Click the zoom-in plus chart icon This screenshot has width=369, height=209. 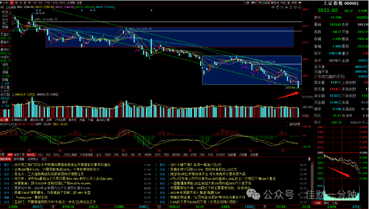(x=296, y=7)
